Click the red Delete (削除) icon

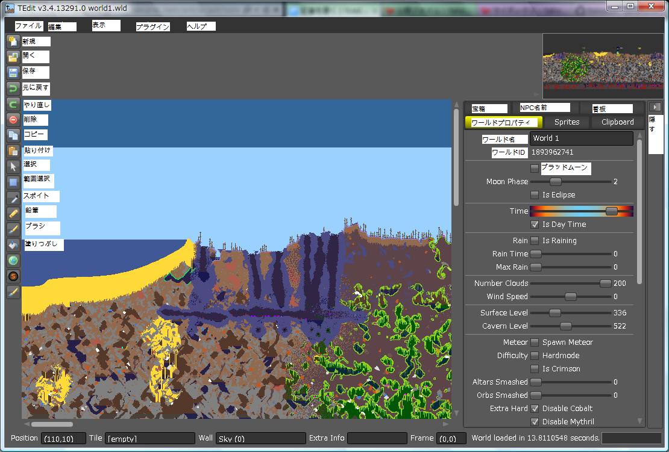point(13,120)
